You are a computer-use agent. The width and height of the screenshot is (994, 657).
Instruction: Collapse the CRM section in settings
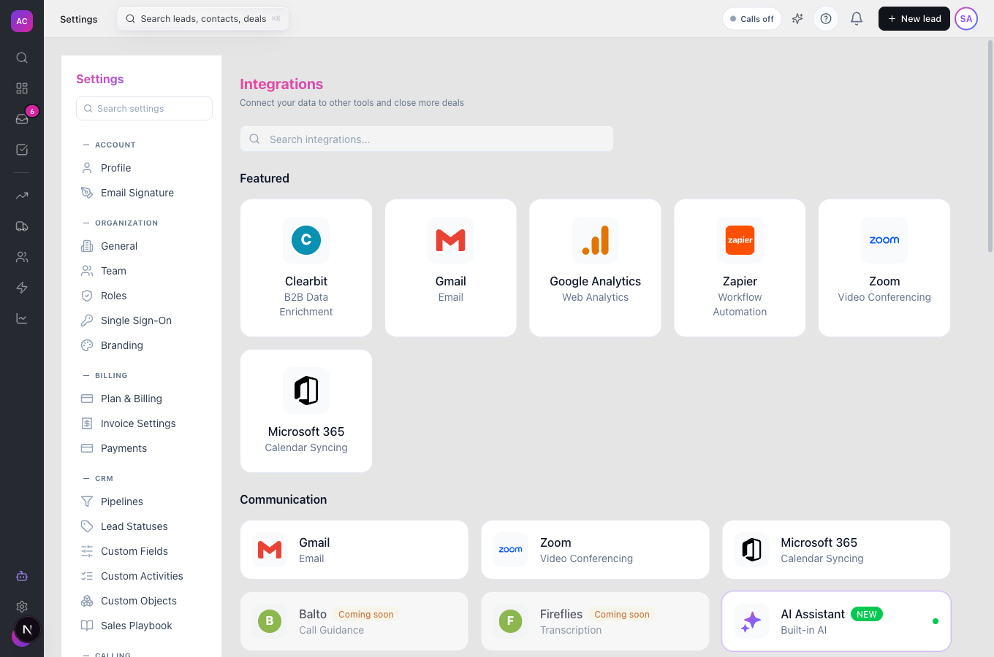98,479
